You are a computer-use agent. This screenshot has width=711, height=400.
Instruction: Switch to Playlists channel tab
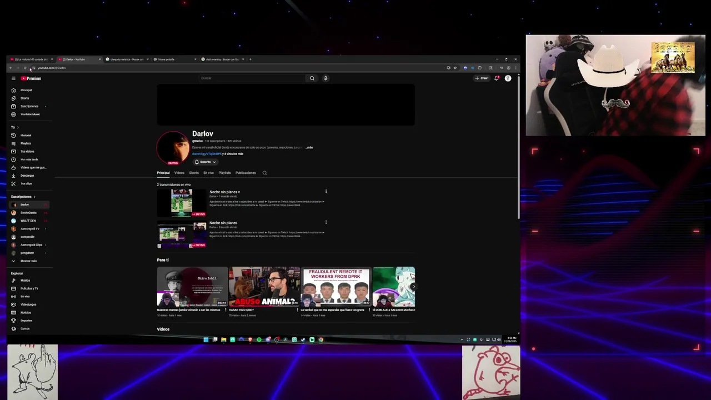(224, 173)
